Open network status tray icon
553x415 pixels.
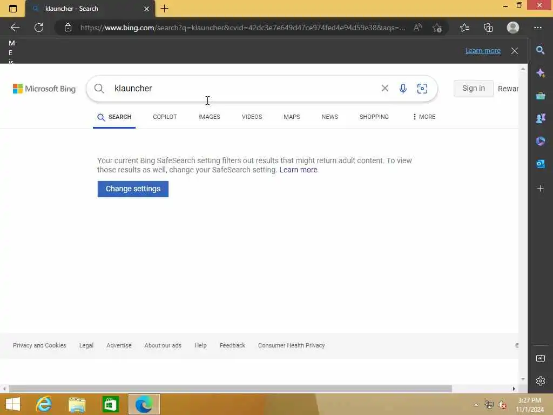[489, 405]
